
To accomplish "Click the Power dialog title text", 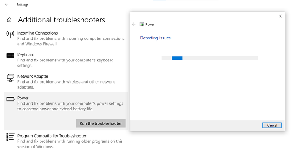I will pyautogui.click(x=150, y=24).
